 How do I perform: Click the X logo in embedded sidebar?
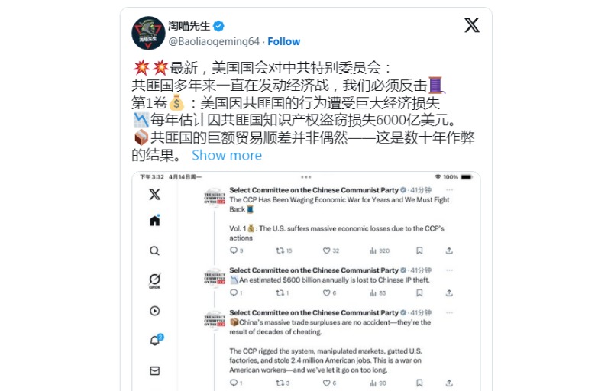tap(155, 194)
